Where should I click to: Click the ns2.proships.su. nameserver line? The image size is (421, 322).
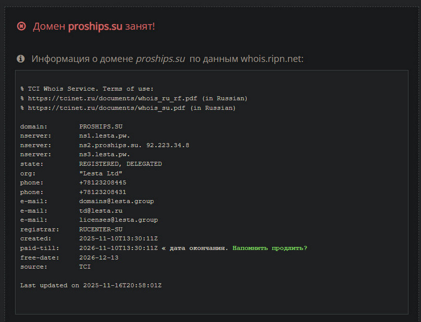coord(134,145)
